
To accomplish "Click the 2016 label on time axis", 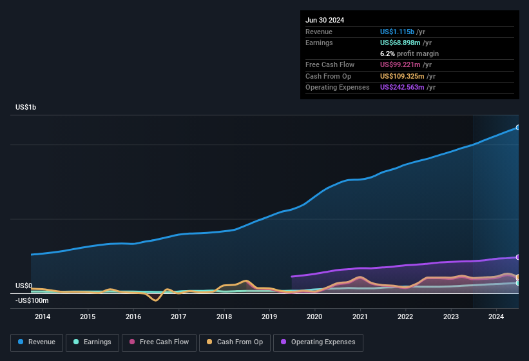I will point(133,317).
